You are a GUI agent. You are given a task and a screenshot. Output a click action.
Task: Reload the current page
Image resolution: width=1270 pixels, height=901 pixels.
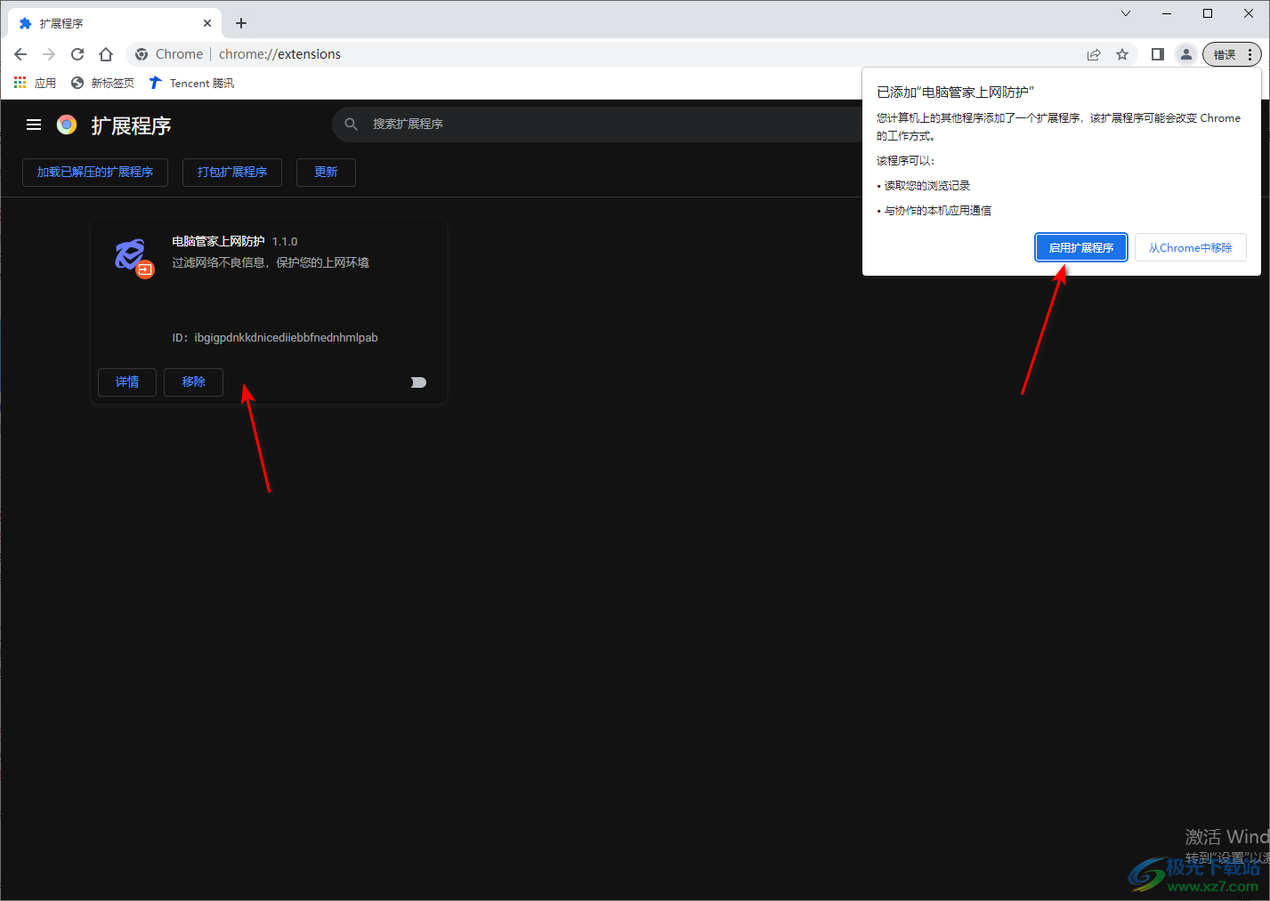pyautogui.click(x=77, y=54)
